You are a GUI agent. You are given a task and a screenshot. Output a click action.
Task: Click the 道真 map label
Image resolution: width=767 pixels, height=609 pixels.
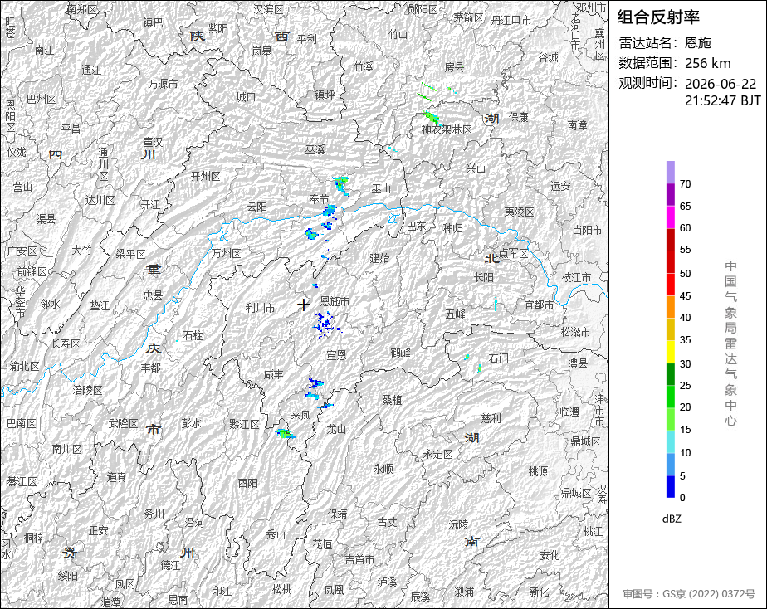(116, 477)
